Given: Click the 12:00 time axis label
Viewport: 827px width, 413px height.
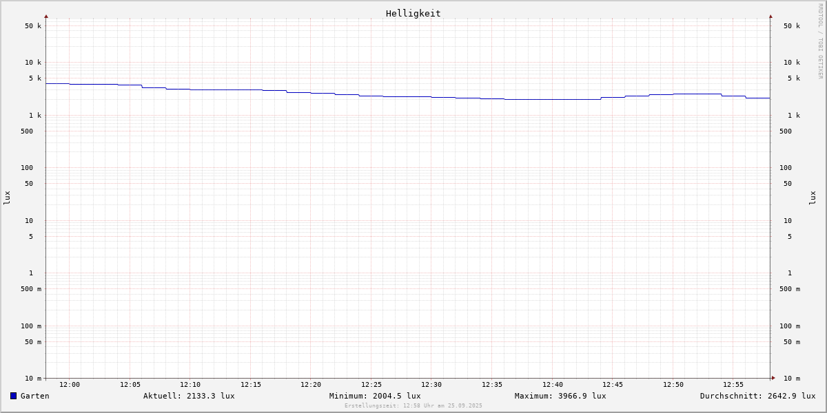Looking at the screenshot, I should coord(70,385).
